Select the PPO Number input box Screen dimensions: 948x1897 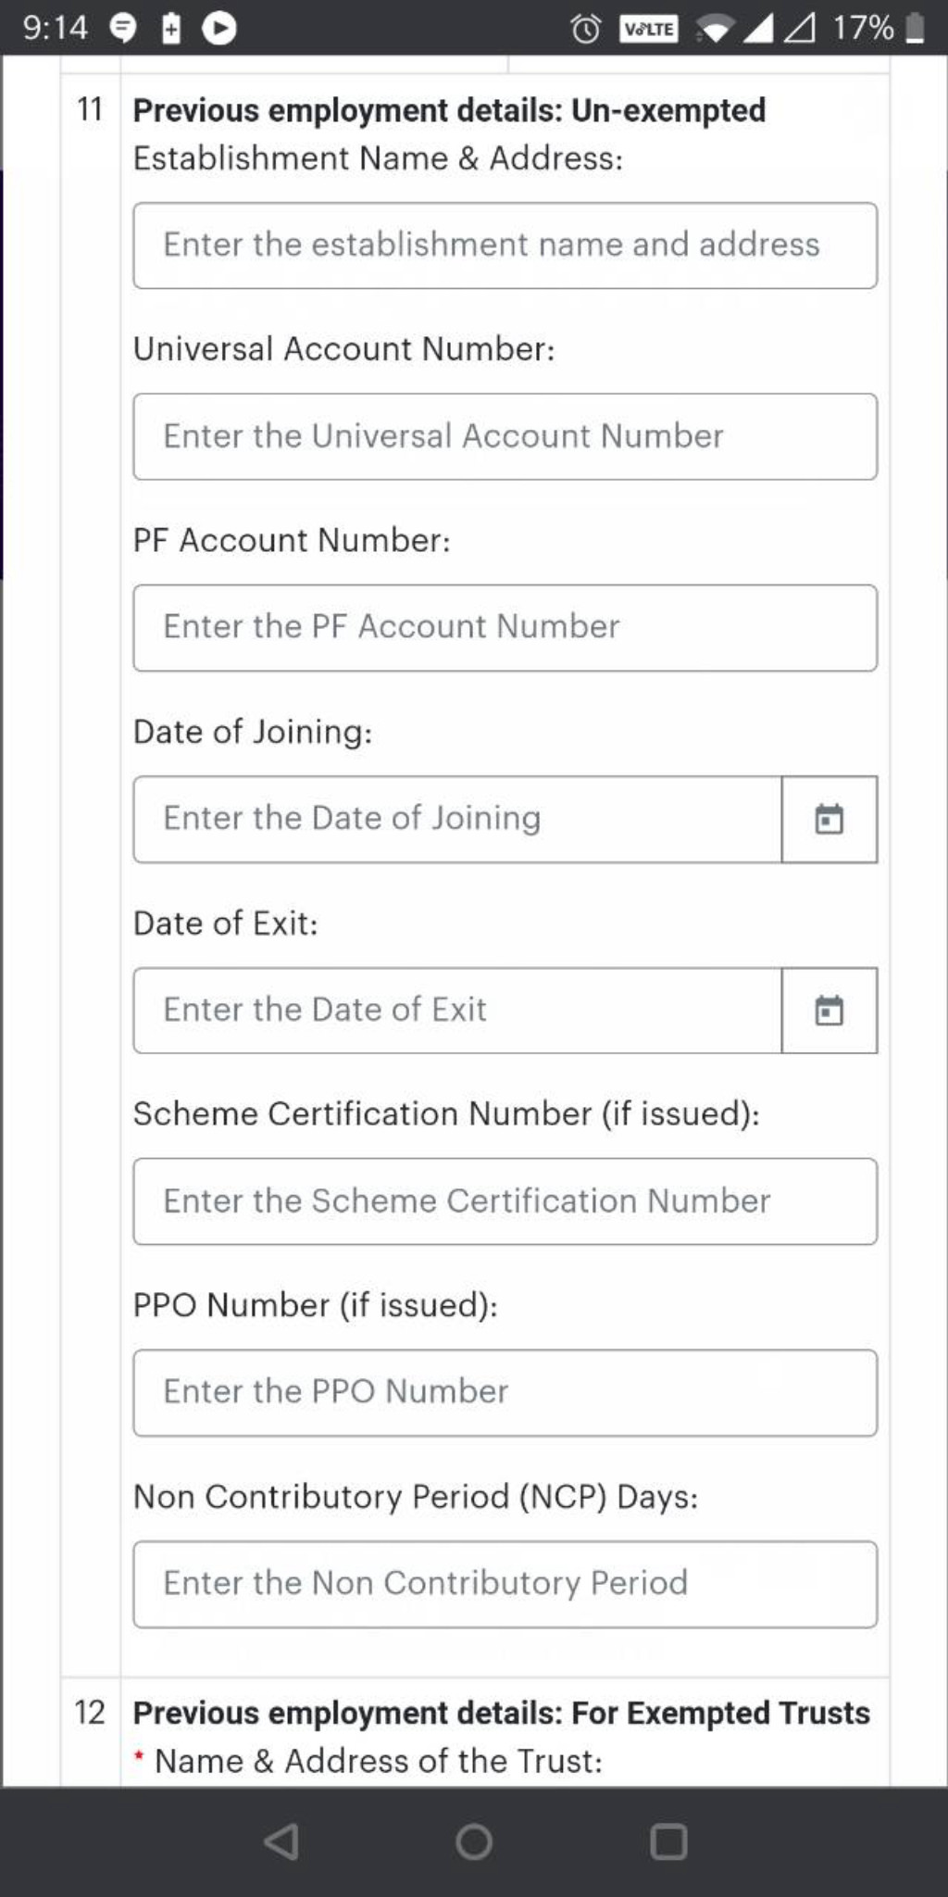click(x=505, y=1393)
